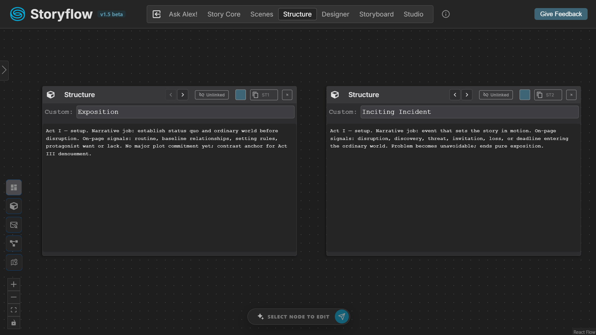Click previous chevron on Inciting Incident node
The width and height of the screenshot is (596, 335).
coord(455,95)
